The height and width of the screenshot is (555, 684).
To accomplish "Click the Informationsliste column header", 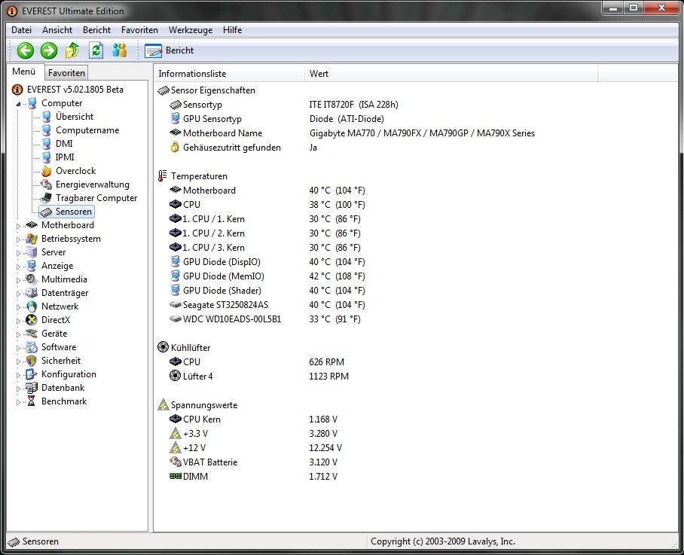I will point(229,74).
